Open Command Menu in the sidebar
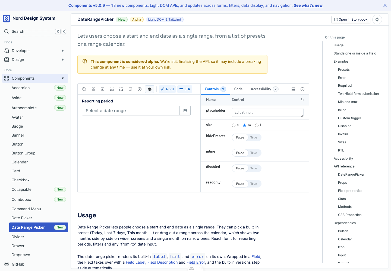 [x=39, y=209]
